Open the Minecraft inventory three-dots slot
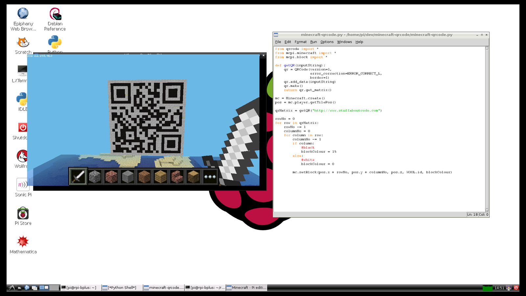The width and height of the screenshot is (526, 296). (x=210, y=177)
